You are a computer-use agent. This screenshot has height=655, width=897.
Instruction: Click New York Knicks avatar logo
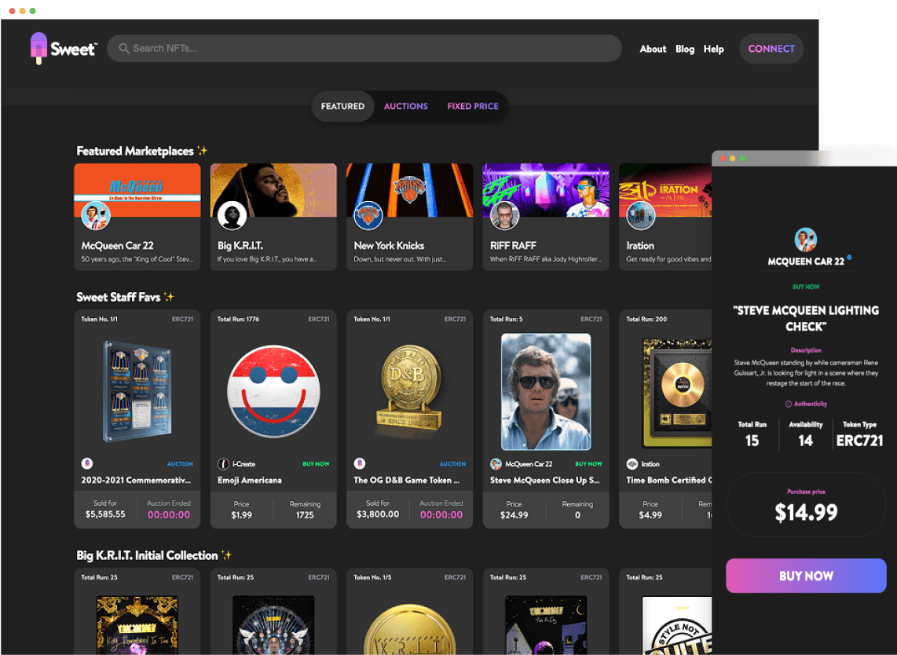click(368, 216)
